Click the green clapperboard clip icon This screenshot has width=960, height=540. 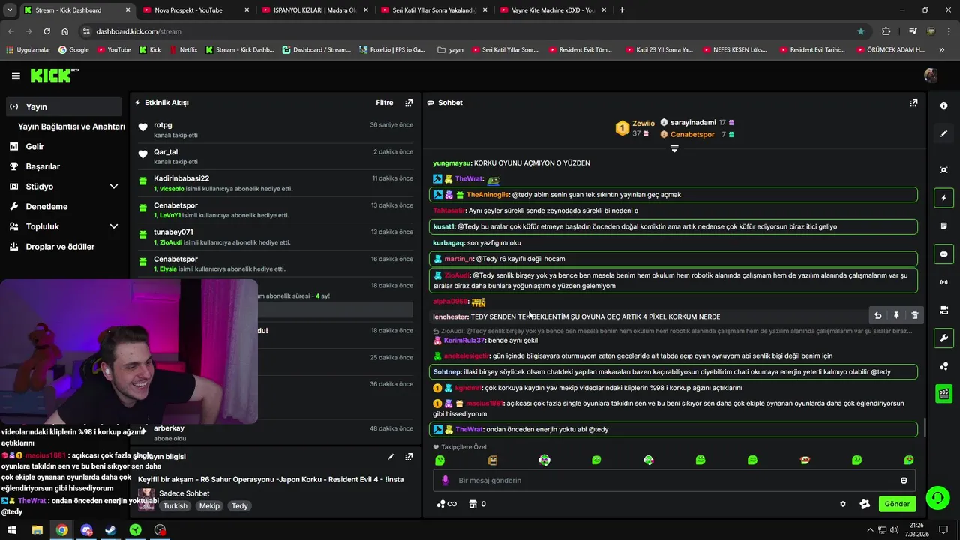pyautogui.click(x=943, y=393)
